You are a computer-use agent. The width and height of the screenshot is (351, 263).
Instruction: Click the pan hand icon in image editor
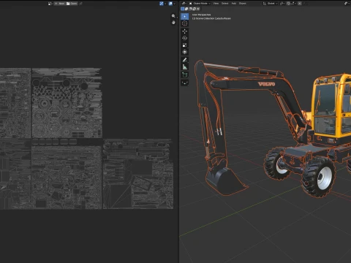[173, 23]
